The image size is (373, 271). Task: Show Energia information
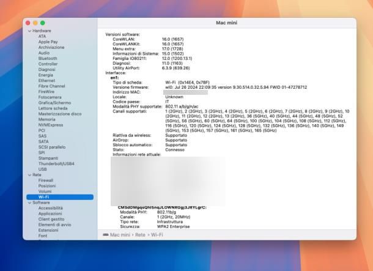click(x=46, y=75)
